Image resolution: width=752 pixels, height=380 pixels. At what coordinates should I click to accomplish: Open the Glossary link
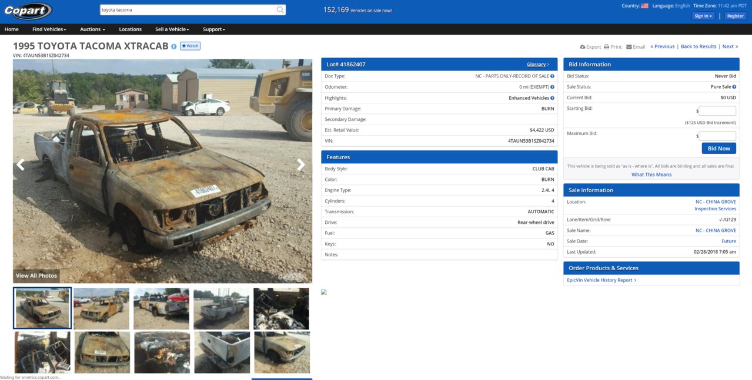click(538, 65)
